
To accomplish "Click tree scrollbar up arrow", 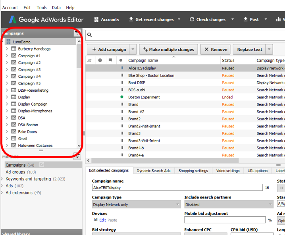I will pos(79,41).
